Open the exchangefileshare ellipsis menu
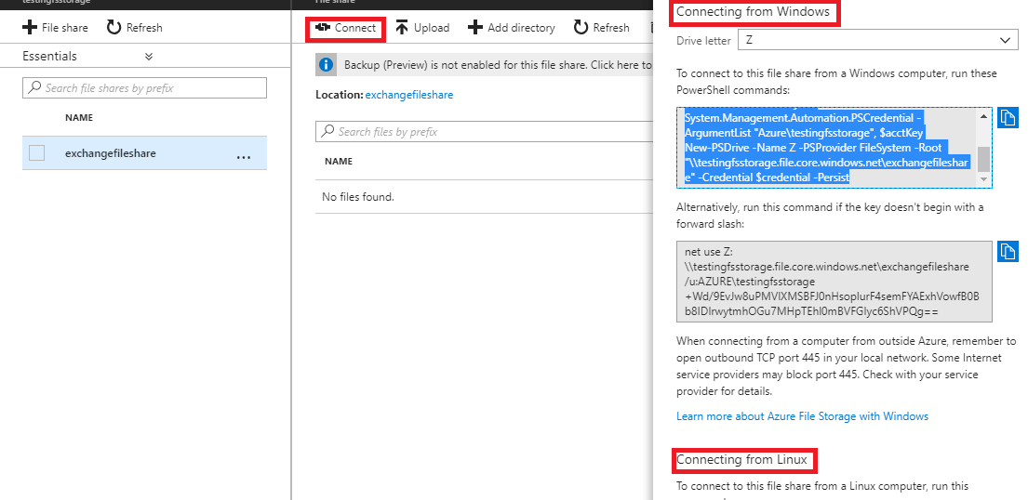The height and width of the screenshot is (500, 1028). point(243,158)
